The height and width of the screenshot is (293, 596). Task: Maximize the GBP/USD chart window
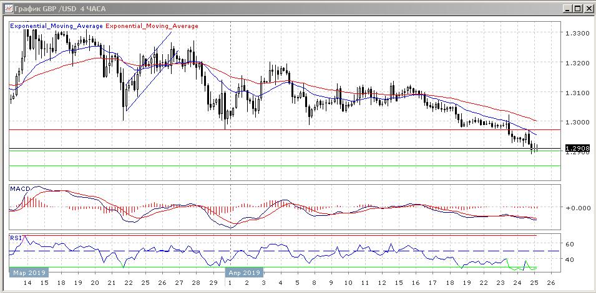[577, 8]
